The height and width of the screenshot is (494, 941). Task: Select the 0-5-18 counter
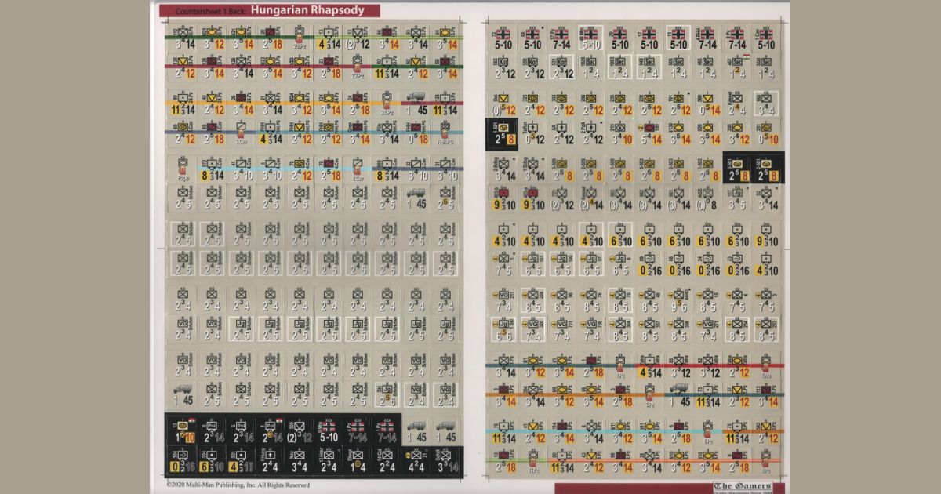point(416,132)
